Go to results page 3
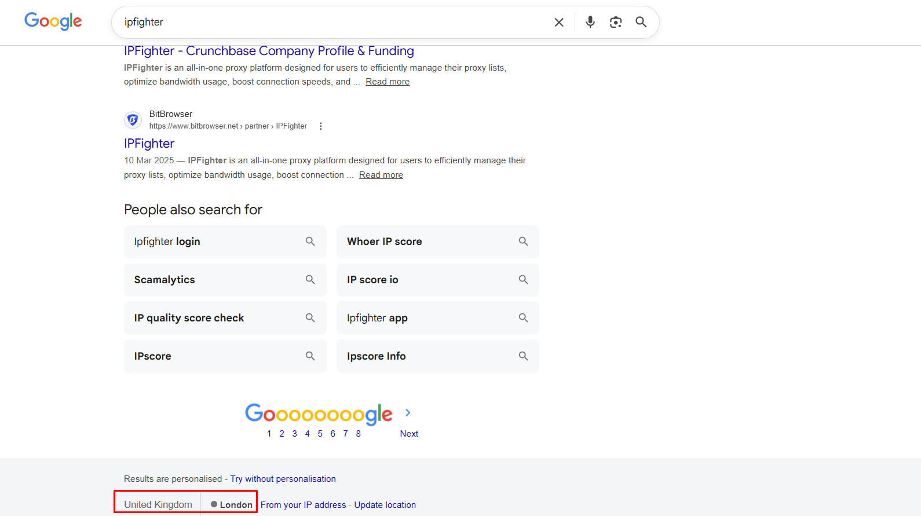This screenshot has height=516, width=921. tap(295, 434)
